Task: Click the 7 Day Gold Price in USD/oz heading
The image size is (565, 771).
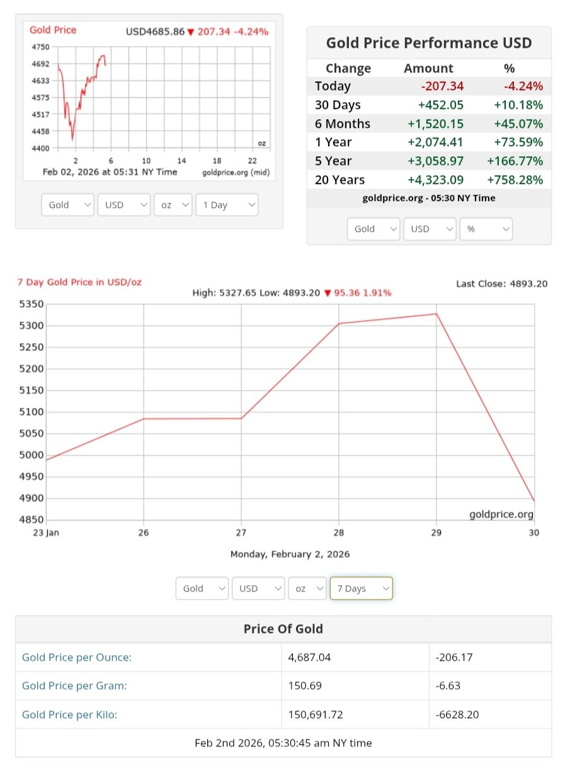Action: click(x=79, y=282)
